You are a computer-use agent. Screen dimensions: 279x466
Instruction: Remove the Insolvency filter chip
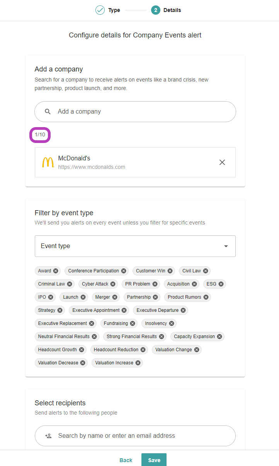[x=172, y=323]
